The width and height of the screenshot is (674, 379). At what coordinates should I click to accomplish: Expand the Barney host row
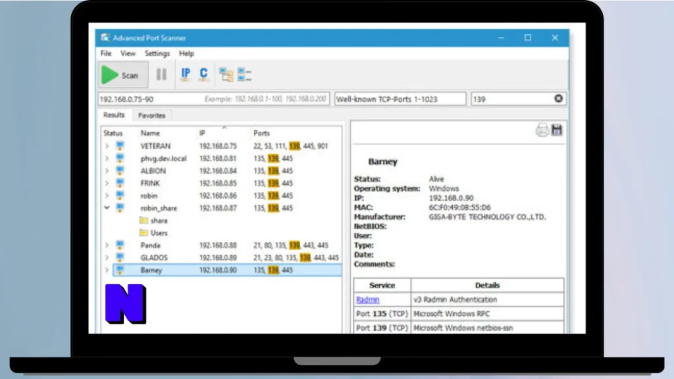(x=107, y=270)
